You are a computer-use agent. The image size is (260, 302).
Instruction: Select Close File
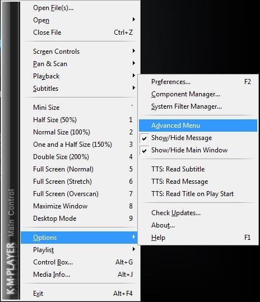pyautogui.click(x=81, y=32)
